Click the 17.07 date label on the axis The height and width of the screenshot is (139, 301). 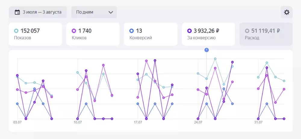click(138, 122)
